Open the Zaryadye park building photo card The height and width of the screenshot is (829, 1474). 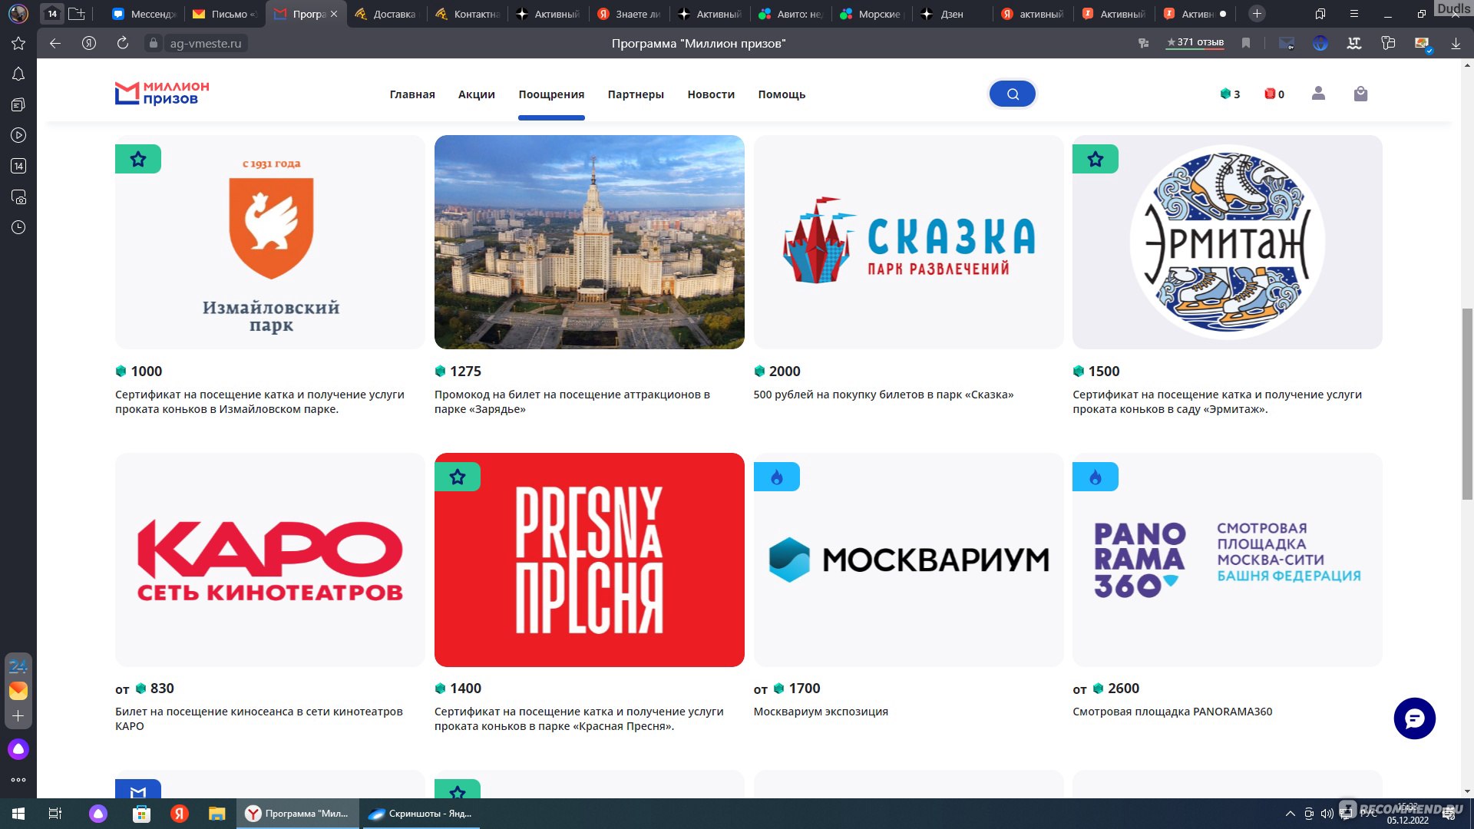pyautogui.click(x=589, y=242)
